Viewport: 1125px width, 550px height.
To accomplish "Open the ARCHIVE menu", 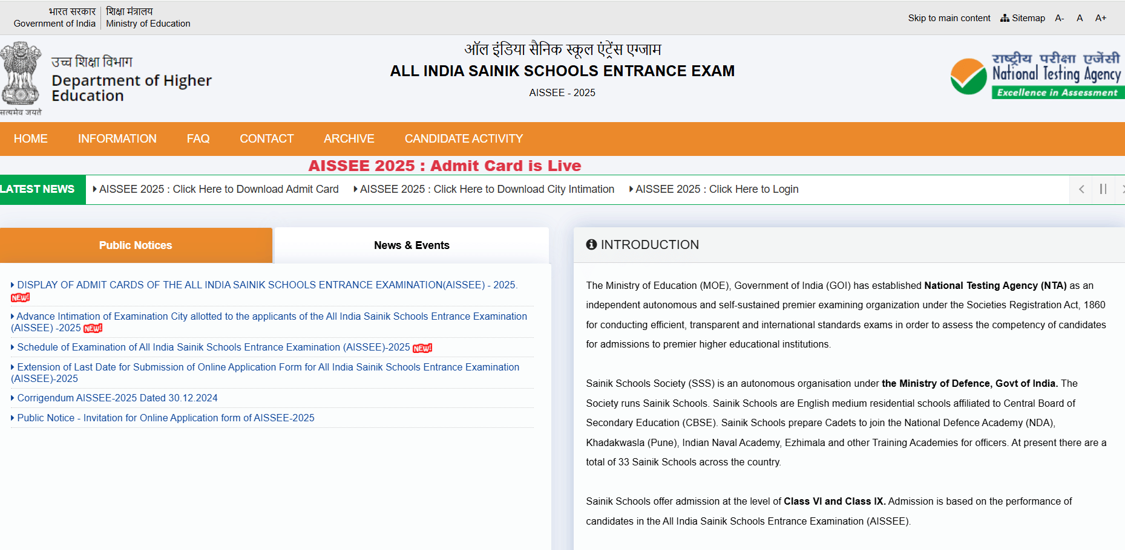I will coord(349,139).
